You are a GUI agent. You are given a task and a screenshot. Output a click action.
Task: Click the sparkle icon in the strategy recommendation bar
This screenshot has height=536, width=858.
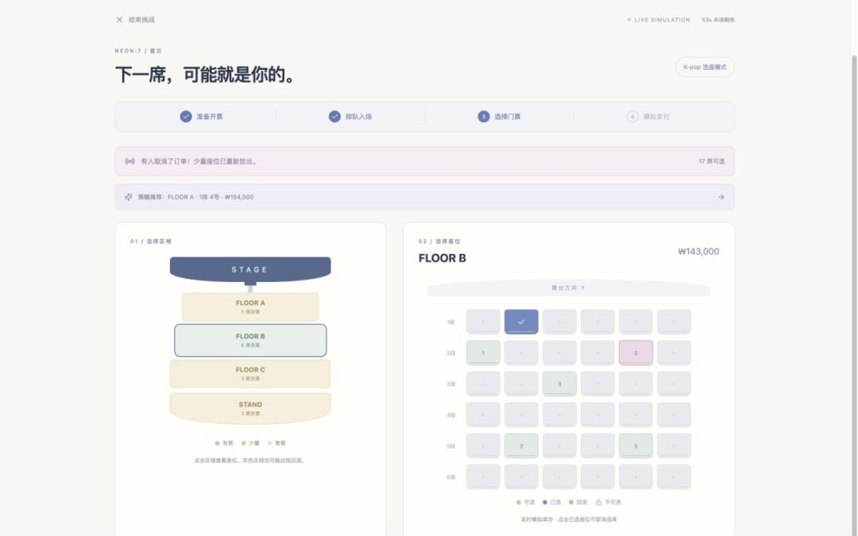click(129, 197)
